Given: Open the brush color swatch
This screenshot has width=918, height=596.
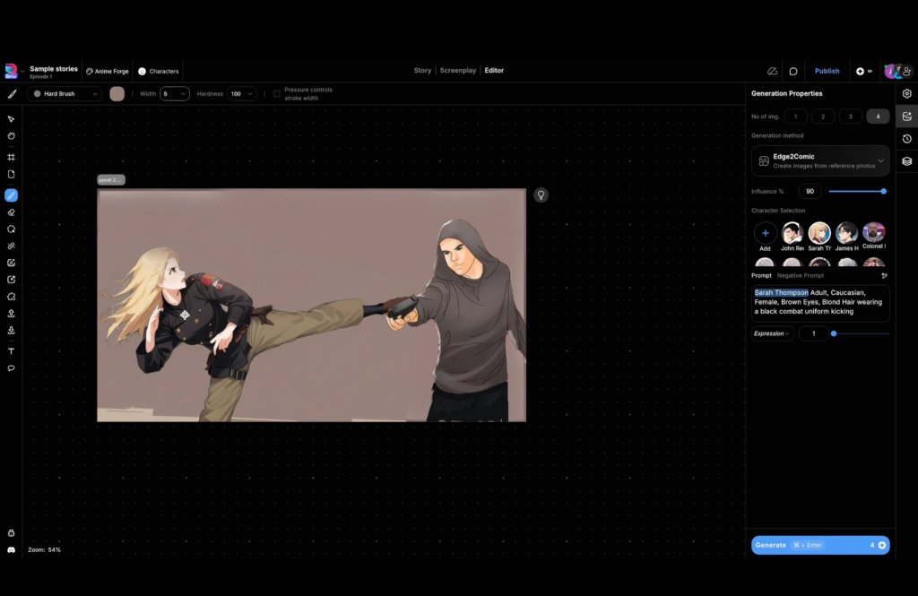Looking at the screenshot, I should (x=117, y=93).
